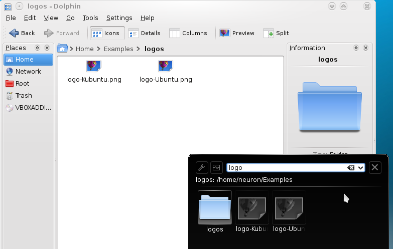The width and height of the screenshot is (393, 249).
Task: Toggle the Preview option
Action: pos(237,33)
